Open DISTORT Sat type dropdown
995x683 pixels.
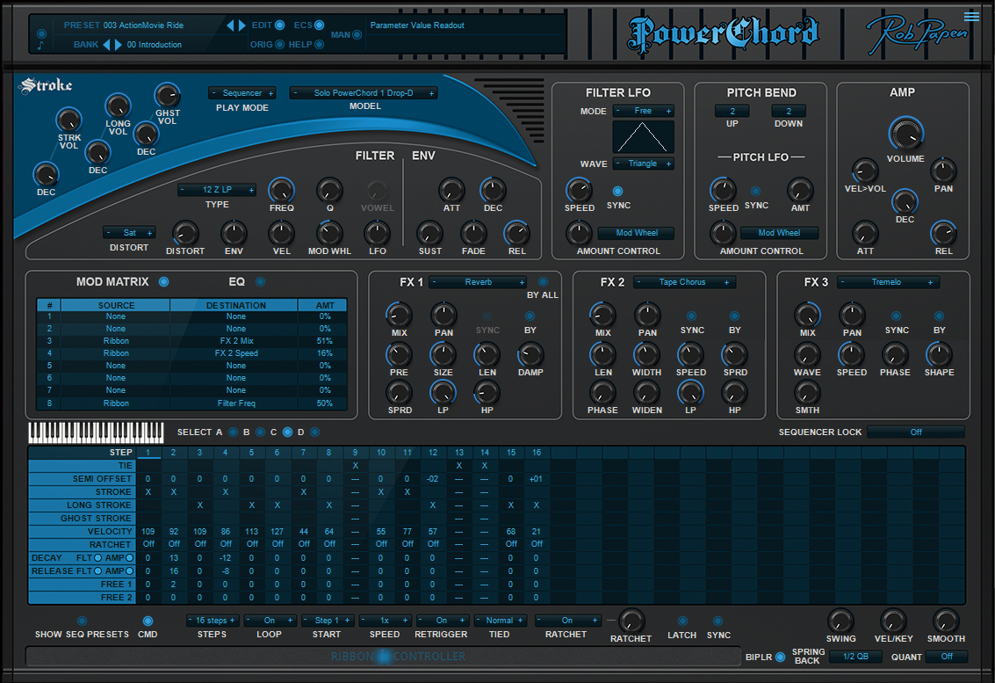(129, 233)
